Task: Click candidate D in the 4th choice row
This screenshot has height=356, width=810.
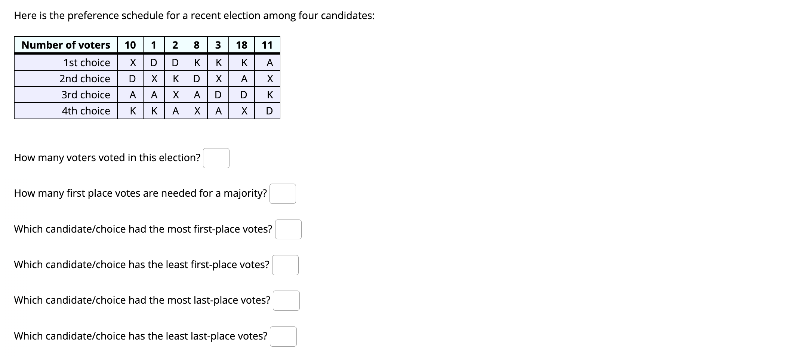Action: (269, 111)
